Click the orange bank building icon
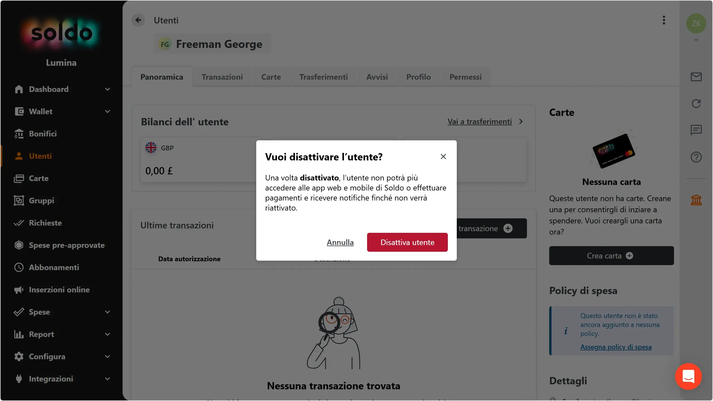Screen dimensions: 713x401 tap(696, 200)
